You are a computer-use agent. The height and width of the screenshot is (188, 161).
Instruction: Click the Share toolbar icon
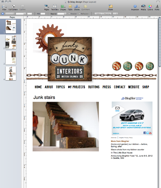[110, 7]
